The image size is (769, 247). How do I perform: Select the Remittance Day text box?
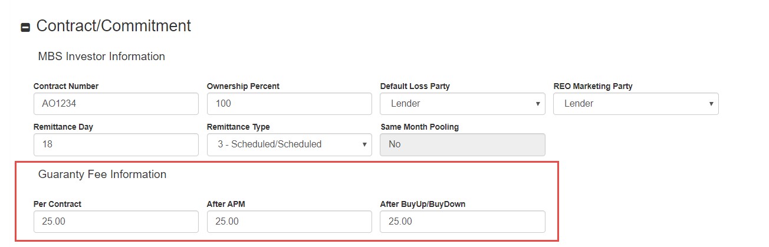116,144
